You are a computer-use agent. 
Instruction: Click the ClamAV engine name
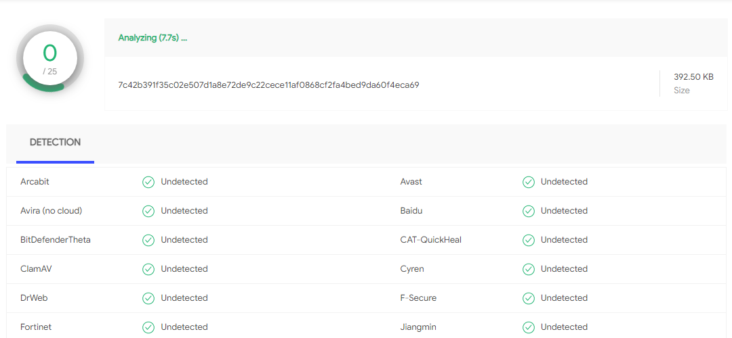tap(36, 268)
